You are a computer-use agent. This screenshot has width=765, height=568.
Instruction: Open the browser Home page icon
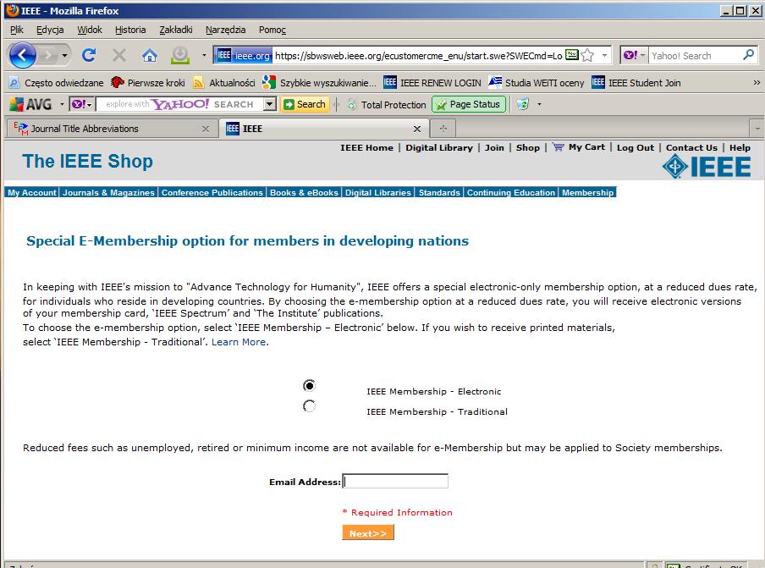click(149, 55)
